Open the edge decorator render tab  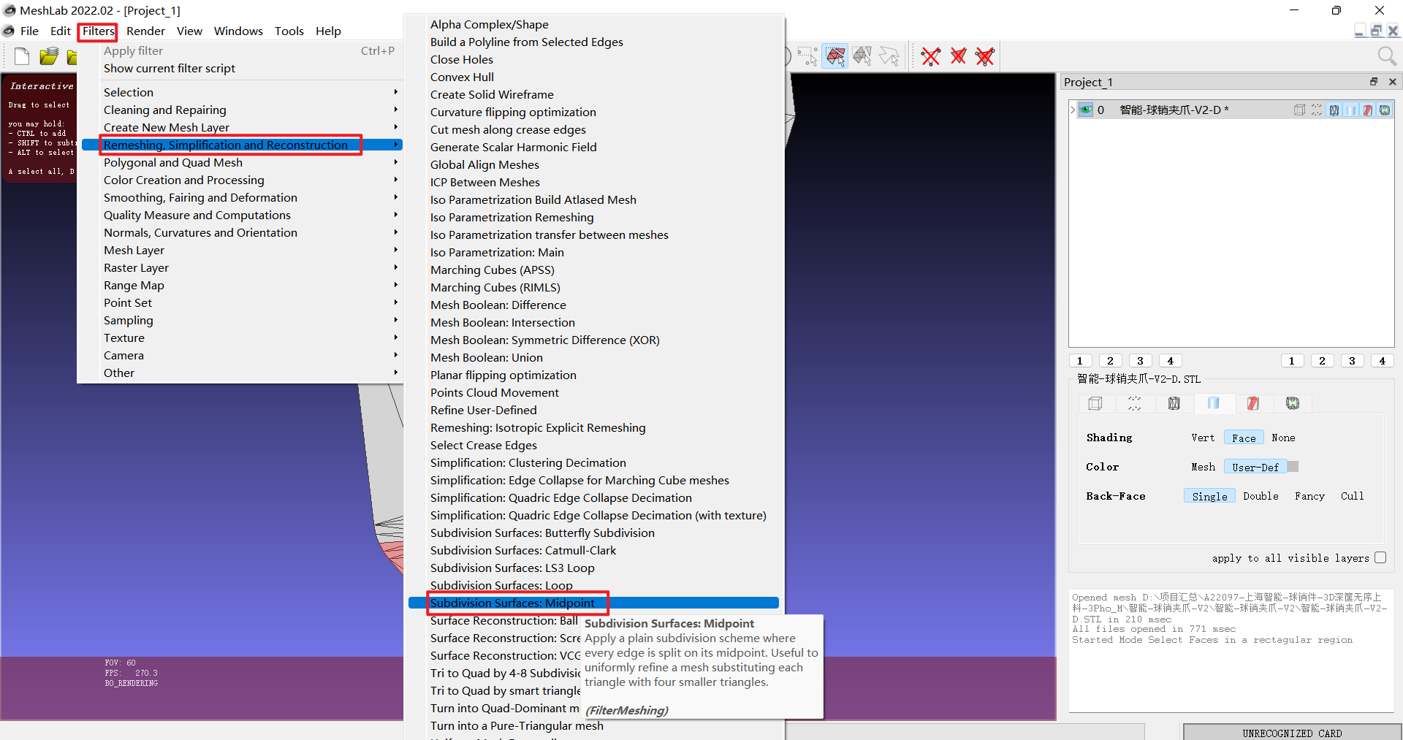click(1293, 403)
